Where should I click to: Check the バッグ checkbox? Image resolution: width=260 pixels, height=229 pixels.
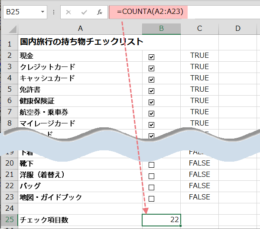pos(151,187)
